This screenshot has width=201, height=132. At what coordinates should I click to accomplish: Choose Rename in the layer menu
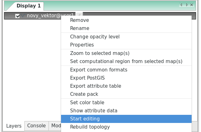[126, 28]
